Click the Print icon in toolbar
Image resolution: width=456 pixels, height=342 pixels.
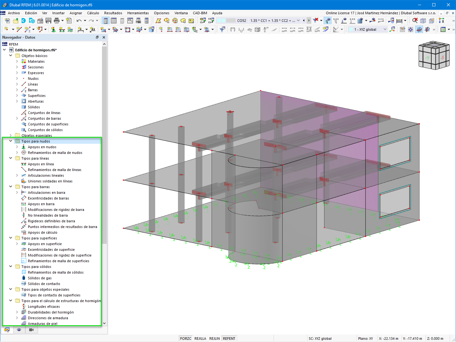[57, 21]
